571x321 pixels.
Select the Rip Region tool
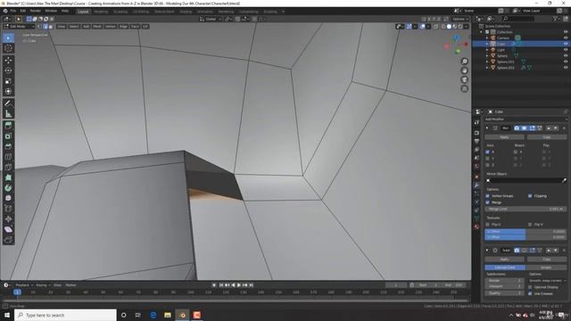point(8,240)
